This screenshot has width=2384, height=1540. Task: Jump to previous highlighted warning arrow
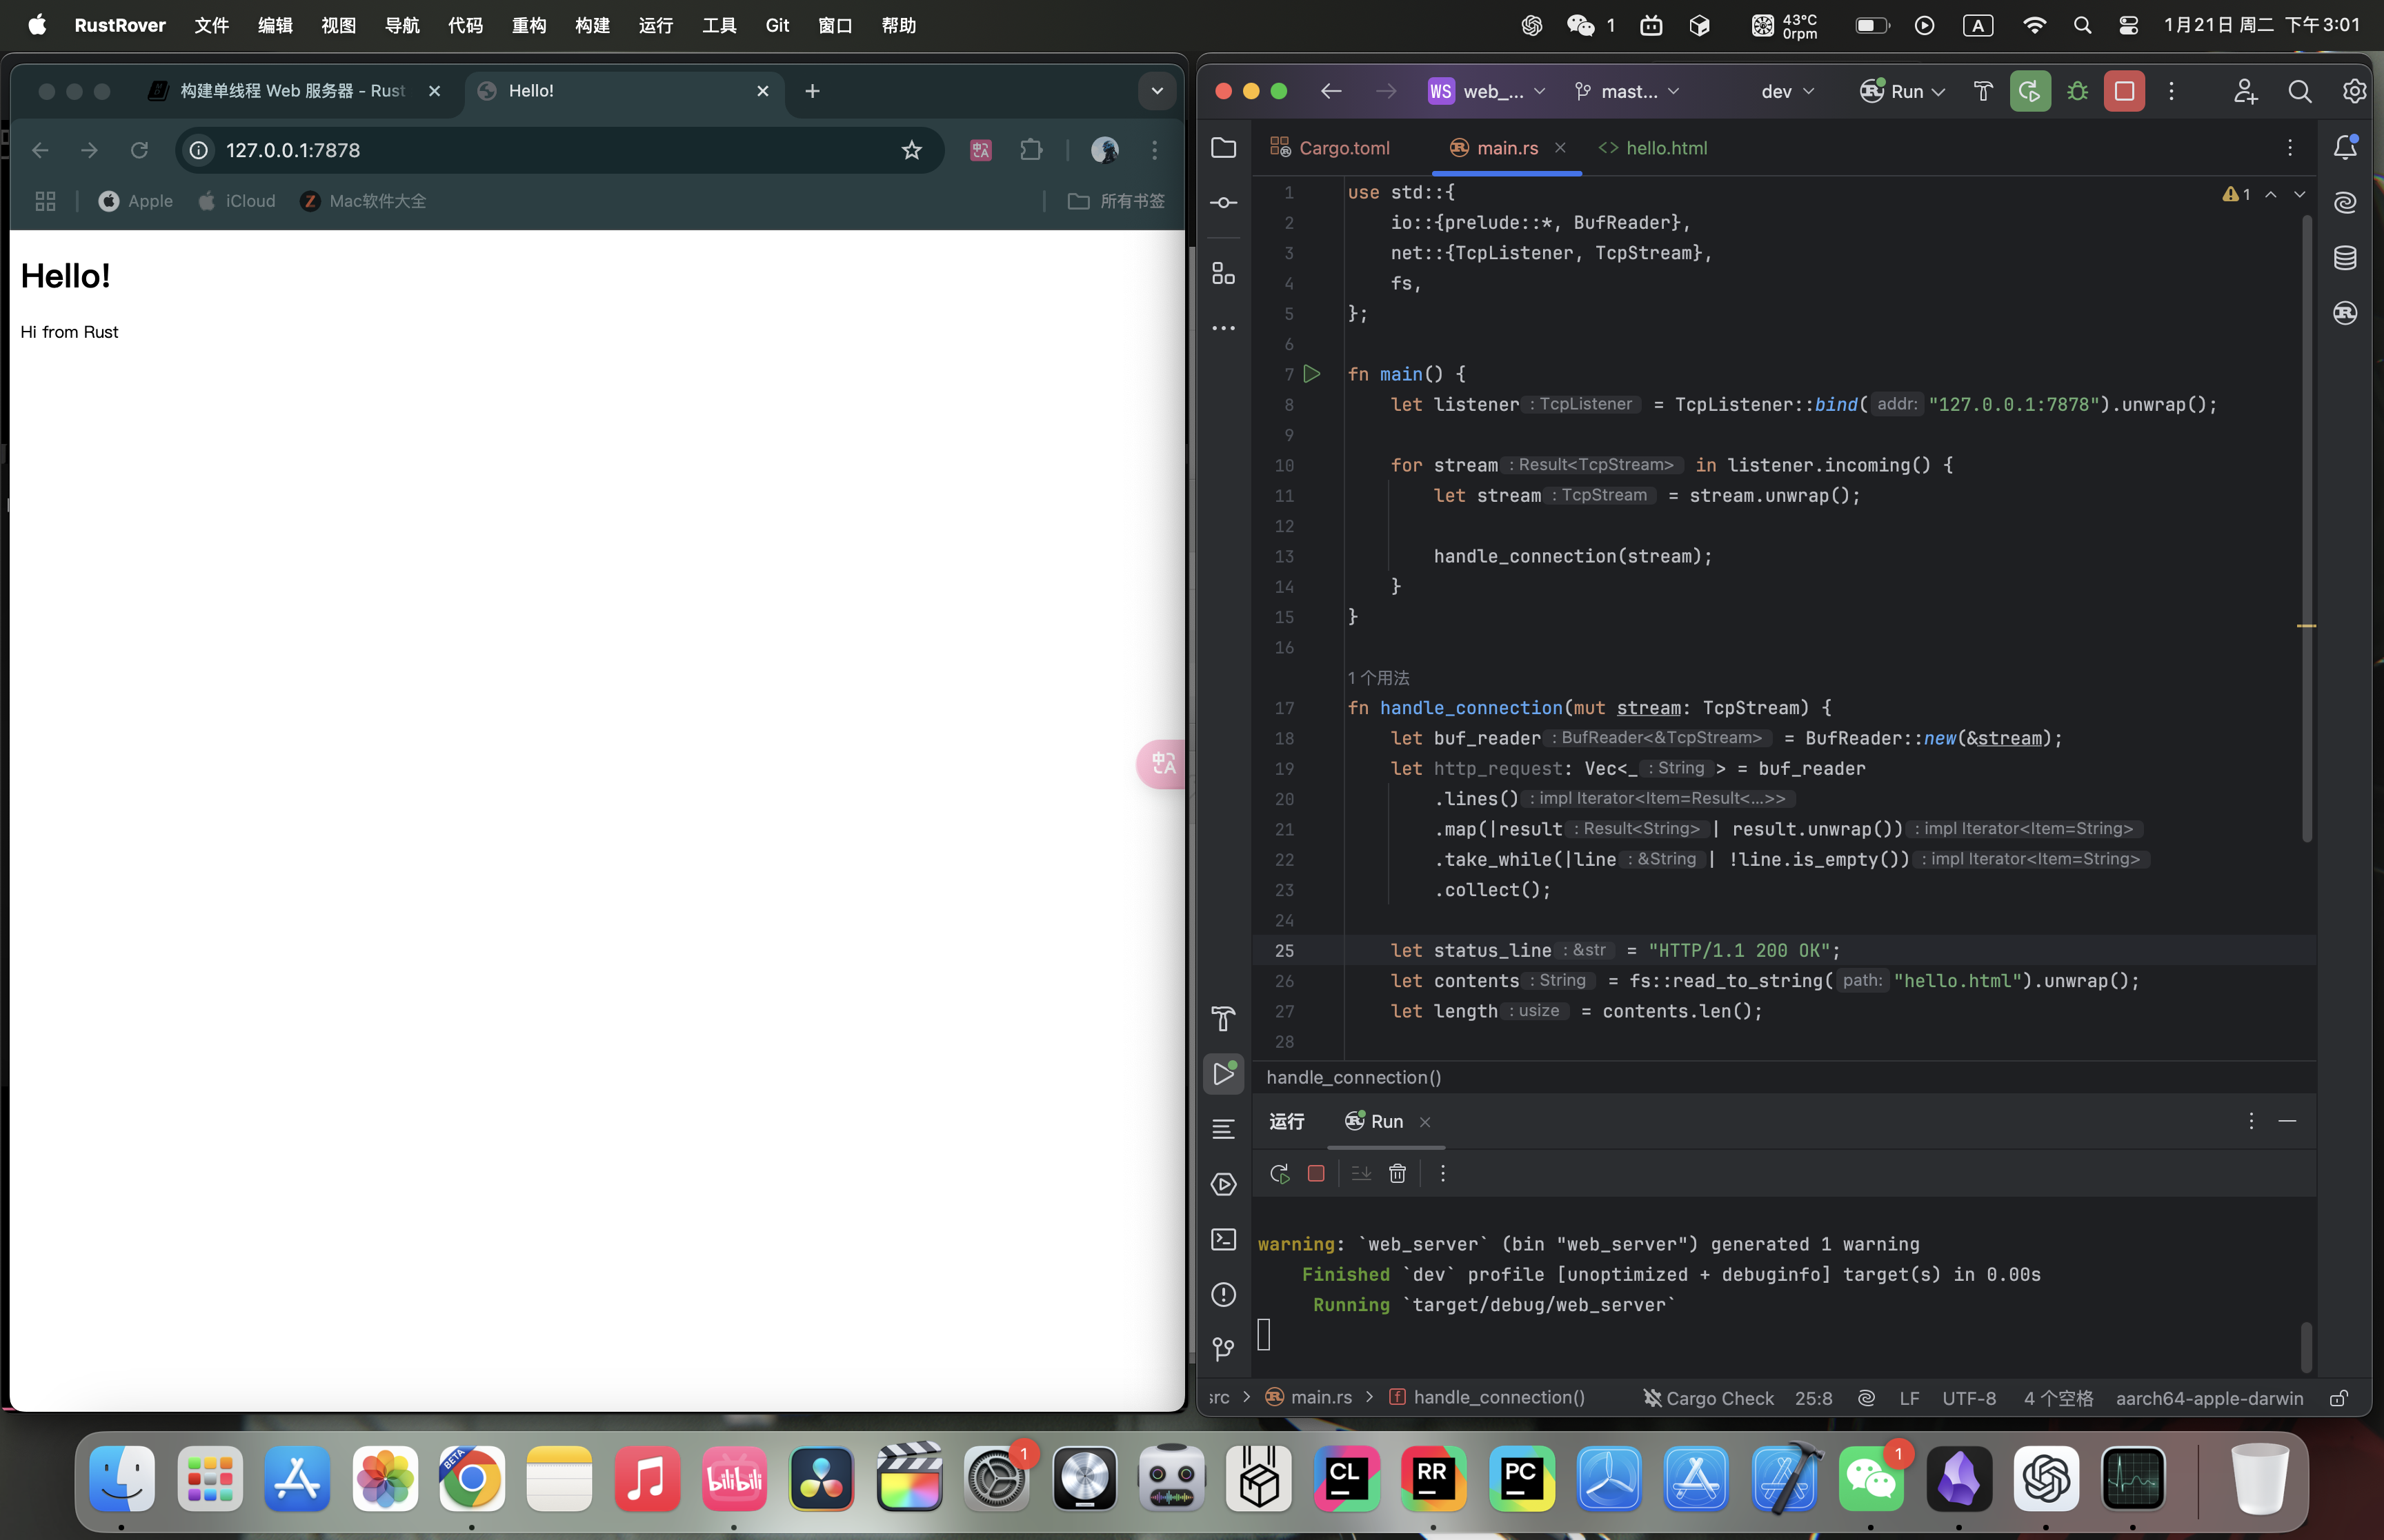pos(2270,194)
